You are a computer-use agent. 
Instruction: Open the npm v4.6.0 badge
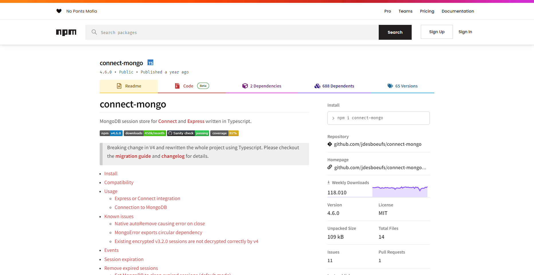[x=111, y=133]
